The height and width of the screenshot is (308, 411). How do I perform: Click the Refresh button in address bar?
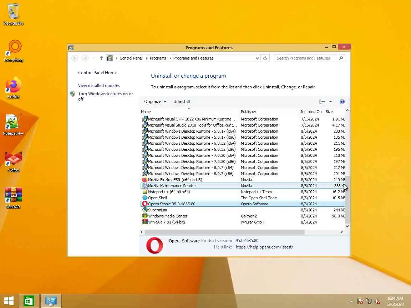coord(265,58)
